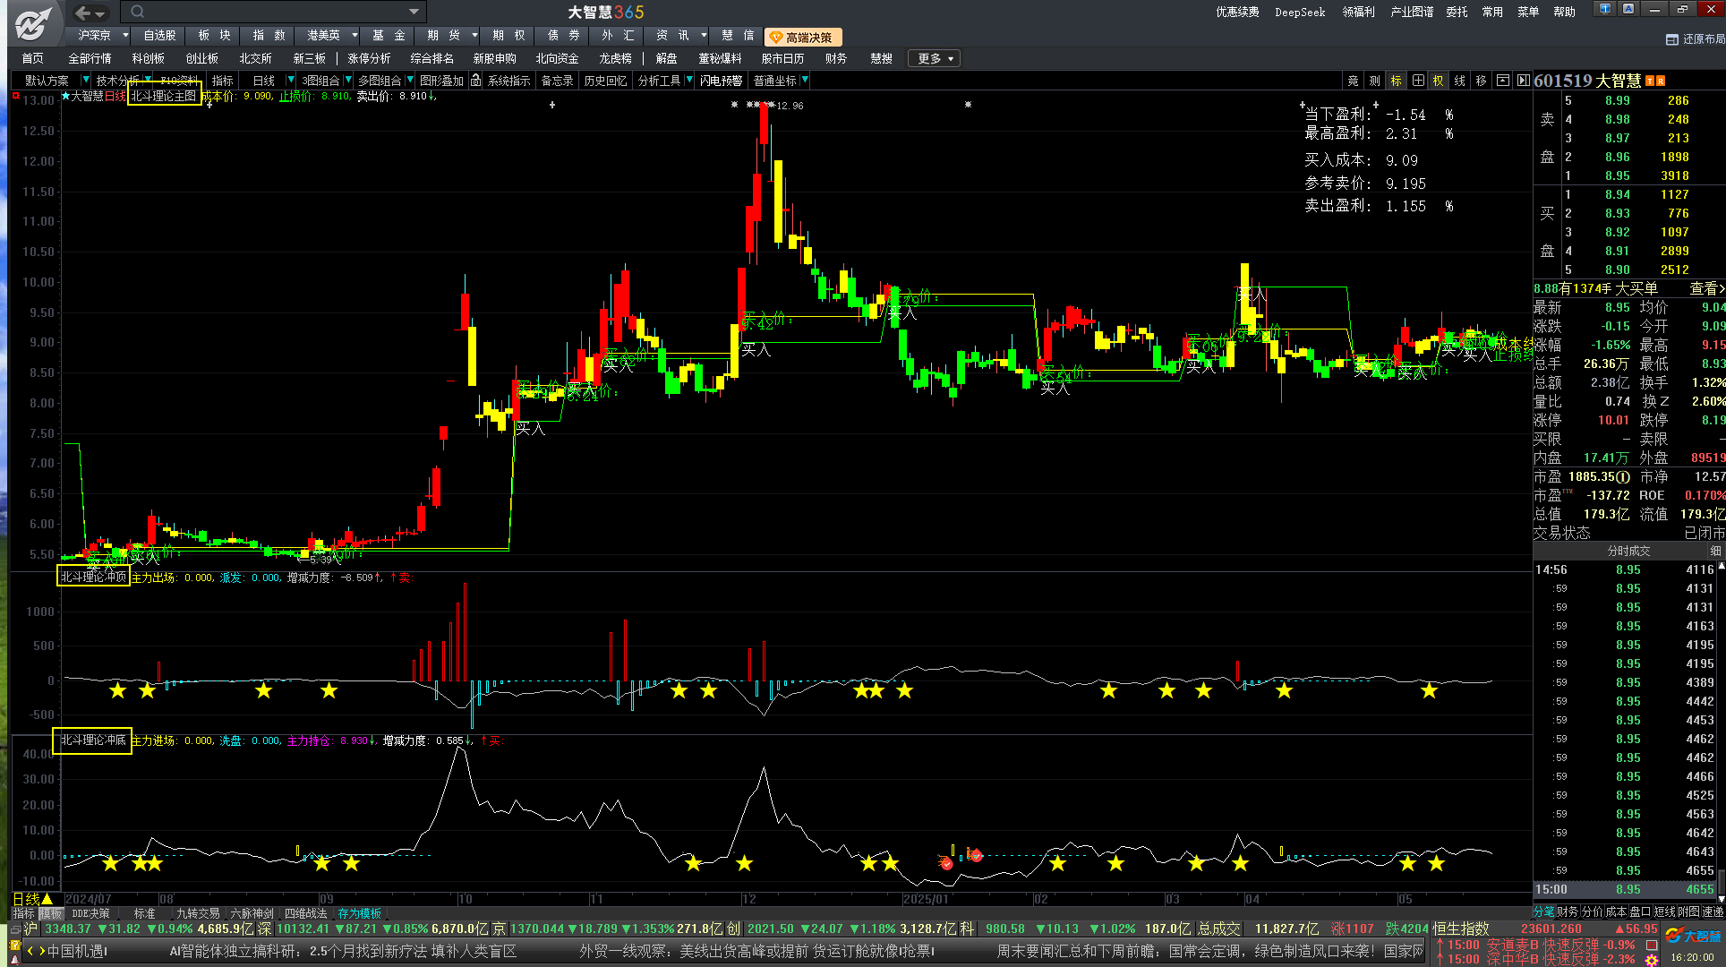Open the 指数 tab
The image size is (1726, 967).
point(269,36)
